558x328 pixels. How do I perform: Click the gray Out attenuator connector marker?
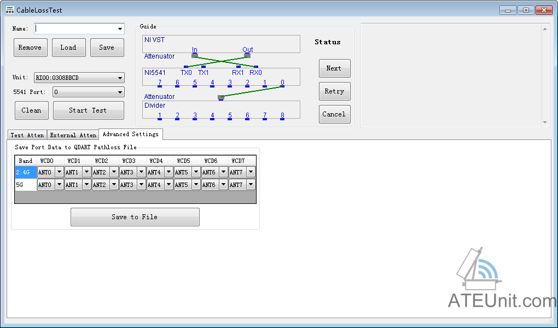click(x=247, y=55)
